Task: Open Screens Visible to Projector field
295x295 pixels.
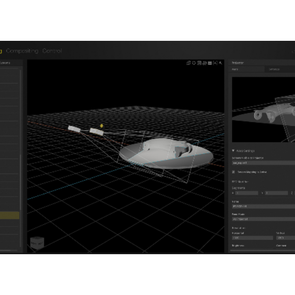Action: pos(264,163)
